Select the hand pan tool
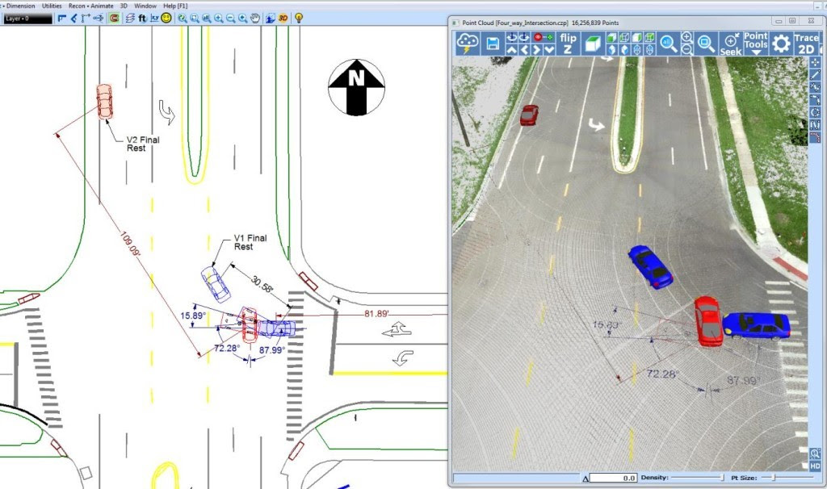The image size is (827, 489). pyautogui.click(x=255, y=19)
